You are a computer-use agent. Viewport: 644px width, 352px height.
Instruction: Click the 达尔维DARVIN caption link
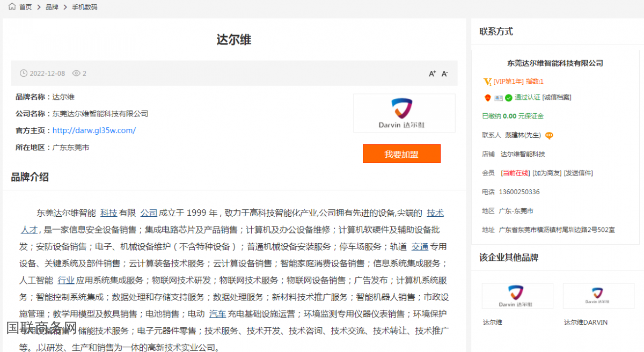coord(586,323)
